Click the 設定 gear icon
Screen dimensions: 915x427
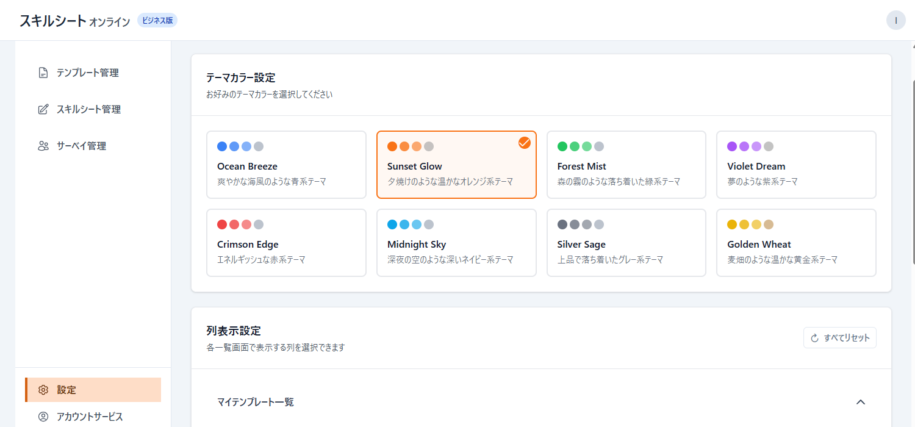tap(43, 390)
